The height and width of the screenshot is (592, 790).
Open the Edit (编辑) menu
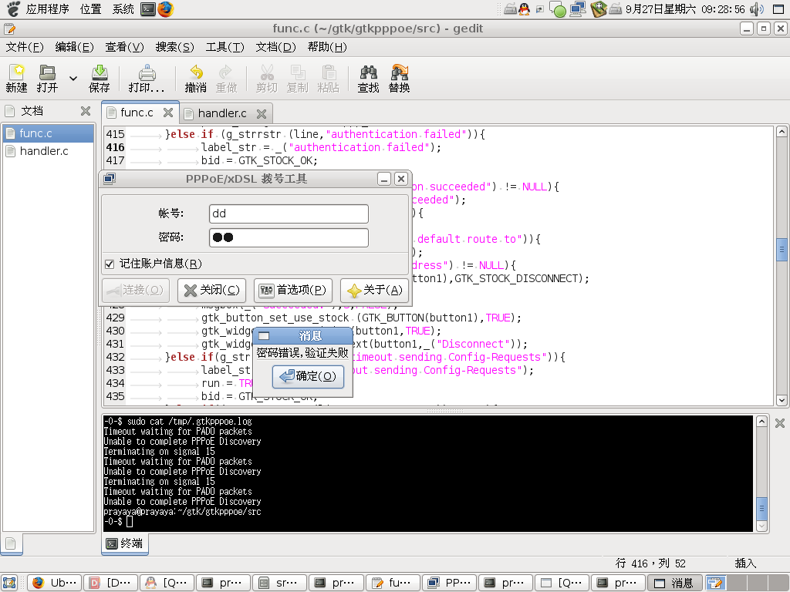tap(74, 47)
